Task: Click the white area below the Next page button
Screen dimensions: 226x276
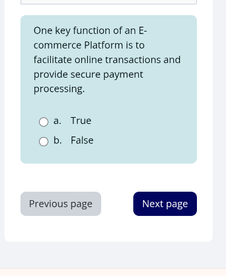Action: [165, 229]
